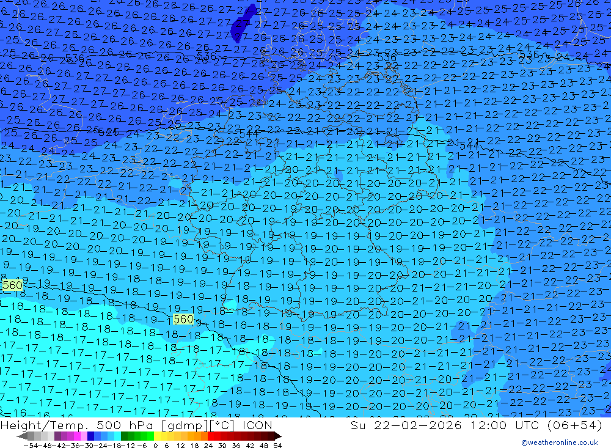Viewport: 611px width, 448px height.
Task: Click the left arrow end of color scale
Action: tap(22, 436)
